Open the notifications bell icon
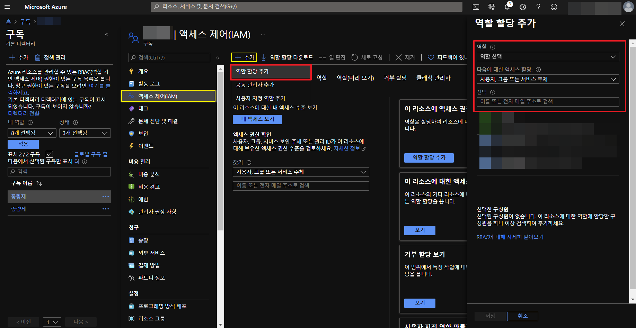Image resolution: width=636 pixels, height=328 pixels. coord(507,7)
